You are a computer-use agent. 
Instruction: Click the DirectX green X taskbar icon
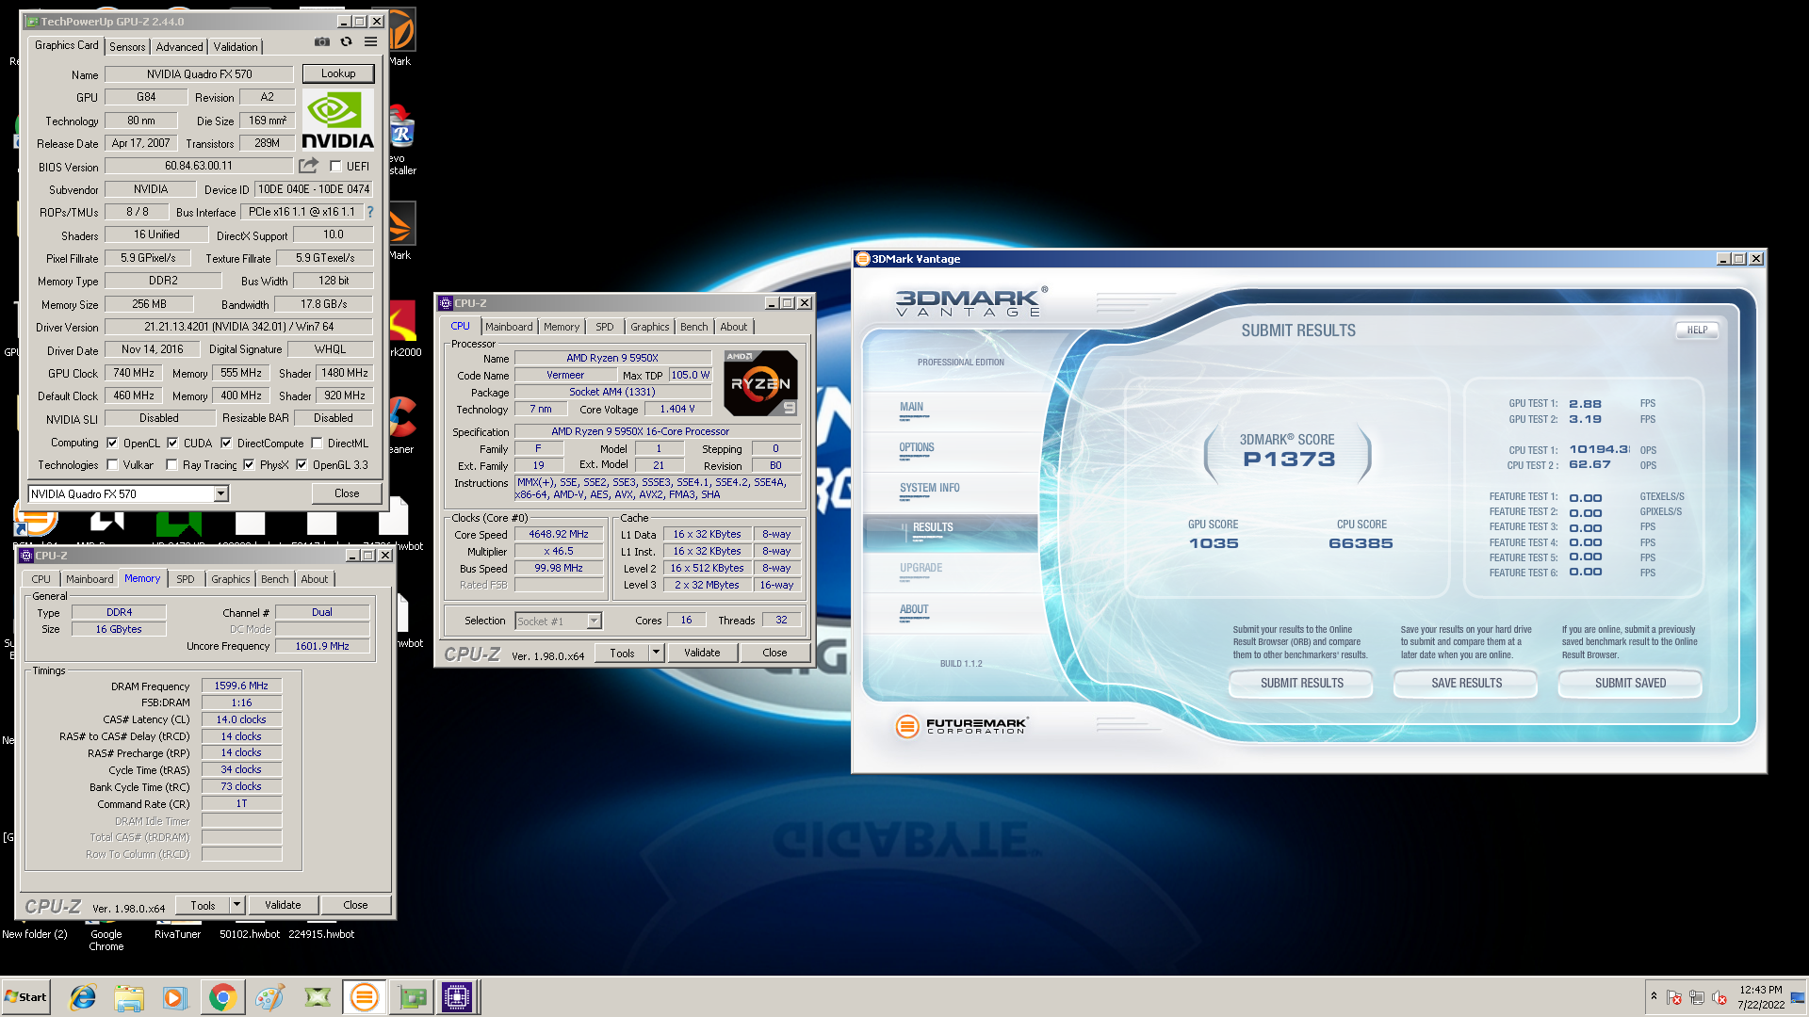pos(318,997)
